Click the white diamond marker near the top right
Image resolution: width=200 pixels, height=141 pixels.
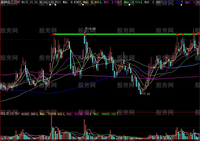[x=181, y=5]
